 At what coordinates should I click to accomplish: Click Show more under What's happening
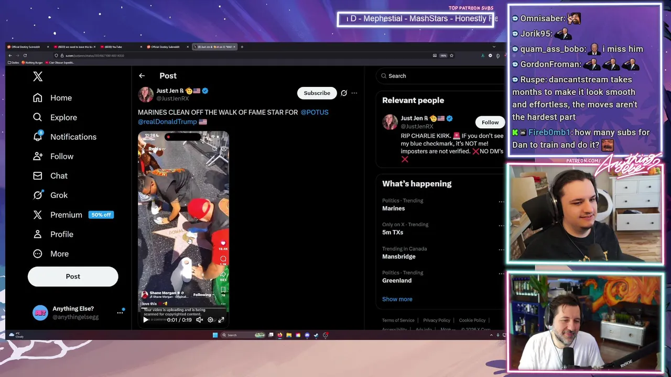pyautogui.click(x=397, y=299)
